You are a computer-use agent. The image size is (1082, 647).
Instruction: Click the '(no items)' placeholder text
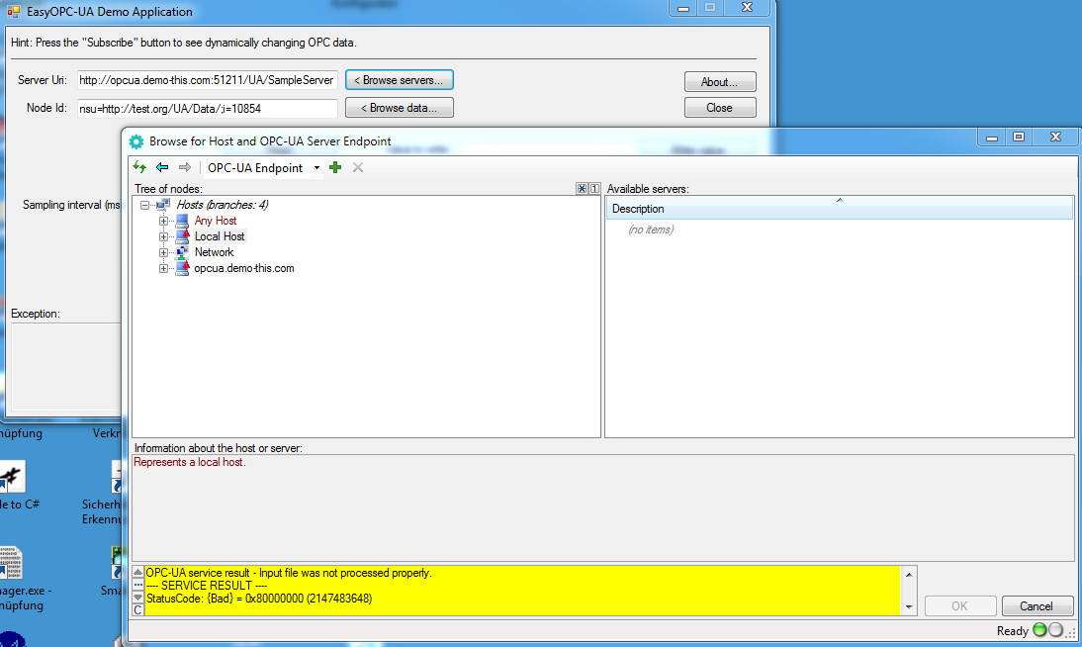tap(651, 230)
